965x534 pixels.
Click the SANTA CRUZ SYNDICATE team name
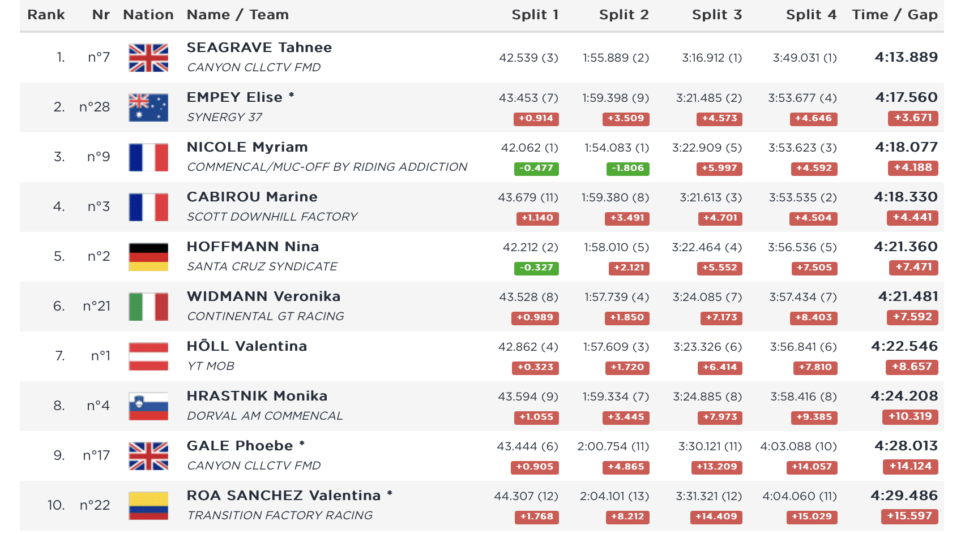[x=262, y=266]
